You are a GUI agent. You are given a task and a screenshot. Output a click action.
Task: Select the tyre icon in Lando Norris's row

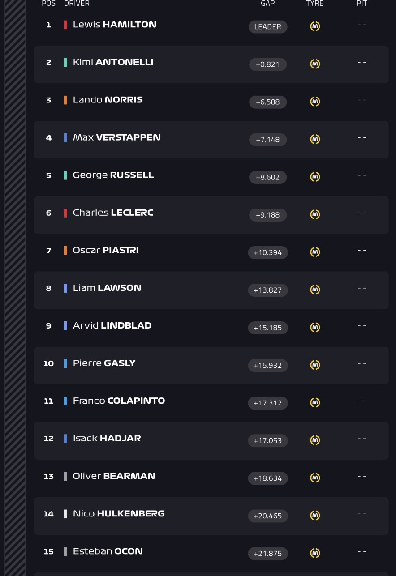315,102
